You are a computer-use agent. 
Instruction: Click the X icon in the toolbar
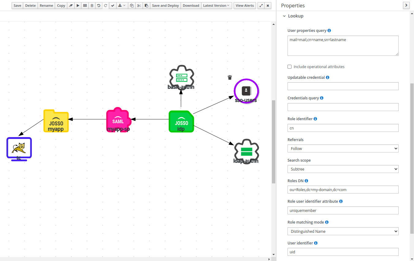click(268, 6)
